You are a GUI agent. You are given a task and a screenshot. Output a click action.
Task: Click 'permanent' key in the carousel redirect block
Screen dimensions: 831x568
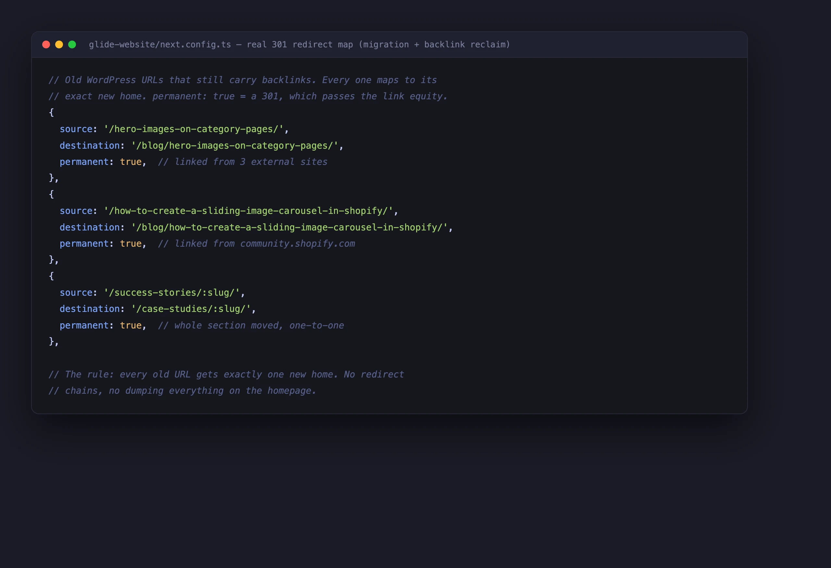(x=84, y=244)
